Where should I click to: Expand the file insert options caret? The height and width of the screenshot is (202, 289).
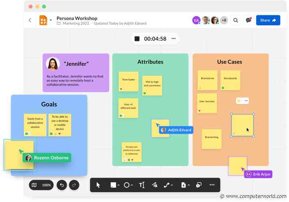[x=189, y=185]
